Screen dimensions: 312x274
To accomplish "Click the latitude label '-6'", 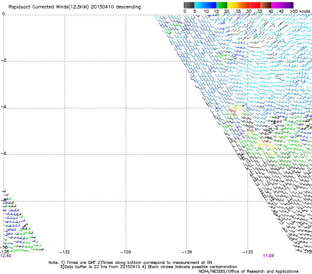I will click(3, 153).
